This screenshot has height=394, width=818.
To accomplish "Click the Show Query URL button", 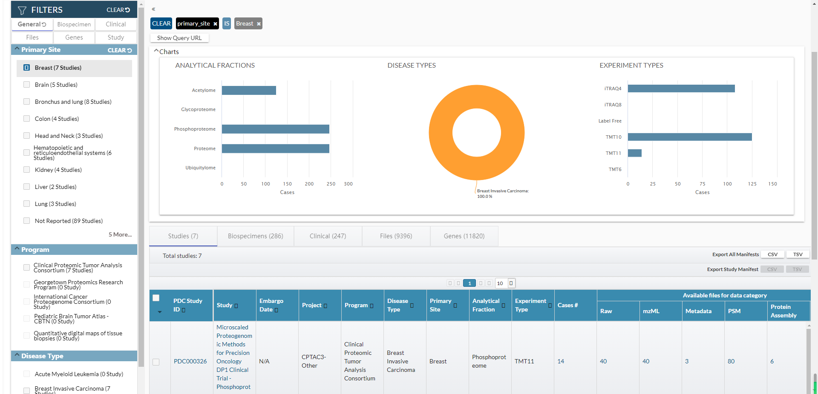I will coord(179,38).
